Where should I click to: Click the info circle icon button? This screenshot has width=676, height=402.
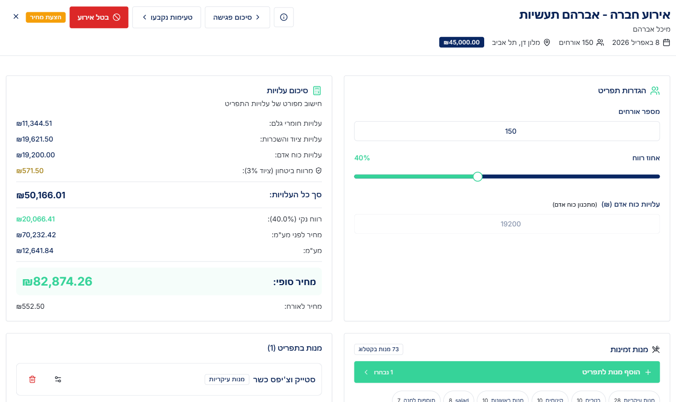pos(284,17)
